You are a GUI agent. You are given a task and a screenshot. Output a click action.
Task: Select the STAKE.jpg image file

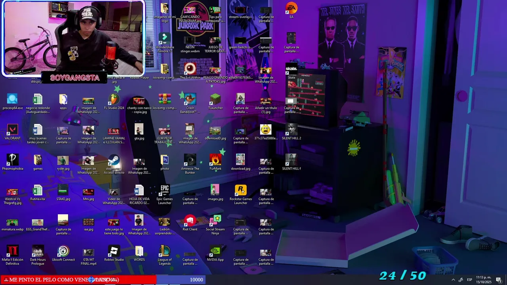[x=63, y=193]
